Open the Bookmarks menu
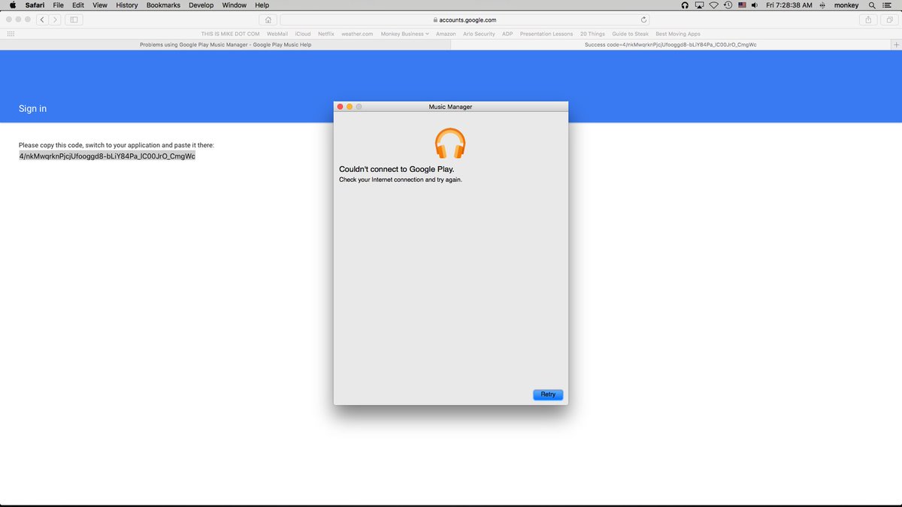This screenshot has width=902, height=507. pyautogui.click(x=163, y=5)
